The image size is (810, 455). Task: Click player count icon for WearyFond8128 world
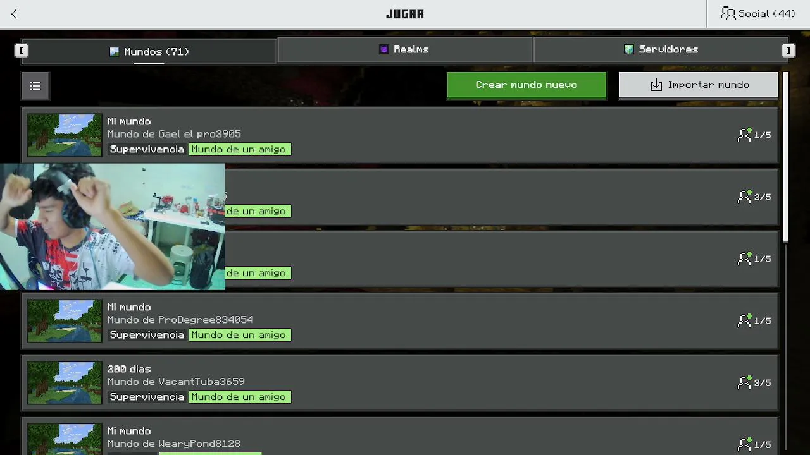click(745, 444)
